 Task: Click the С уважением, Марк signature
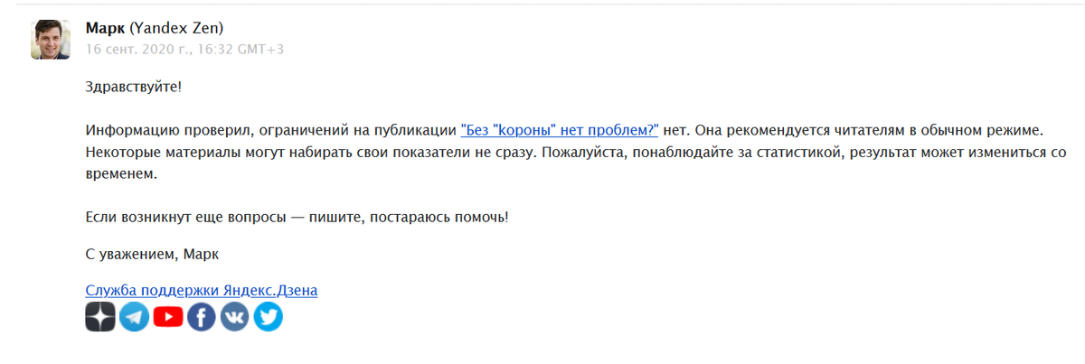click(152, 255)
